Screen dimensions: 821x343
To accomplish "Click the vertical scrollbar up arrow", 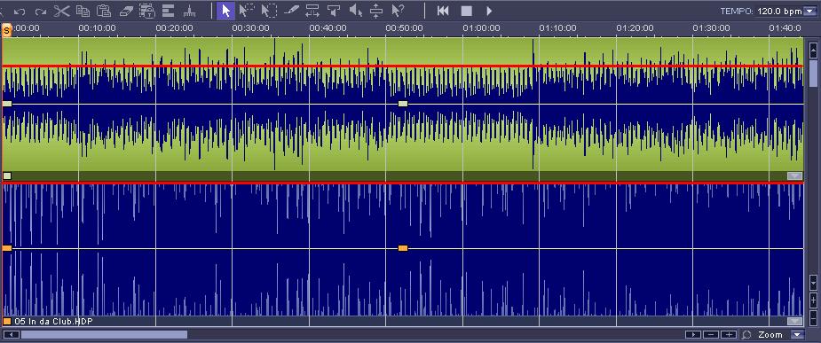I will (x=813, y=51).
